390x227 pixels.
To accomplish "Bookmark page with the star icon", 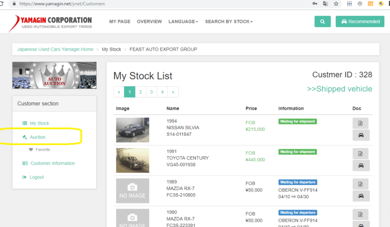I will pyautogui.click(x=336, y=4).
